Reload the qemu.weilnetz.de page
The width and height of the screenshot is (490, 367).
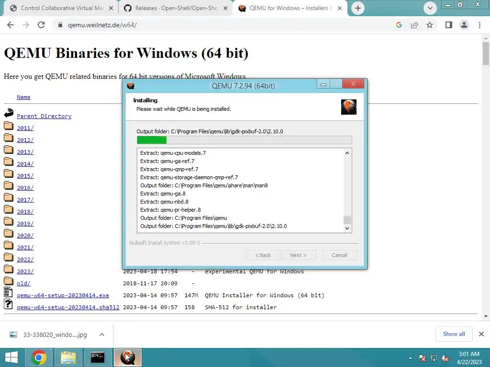41,25
